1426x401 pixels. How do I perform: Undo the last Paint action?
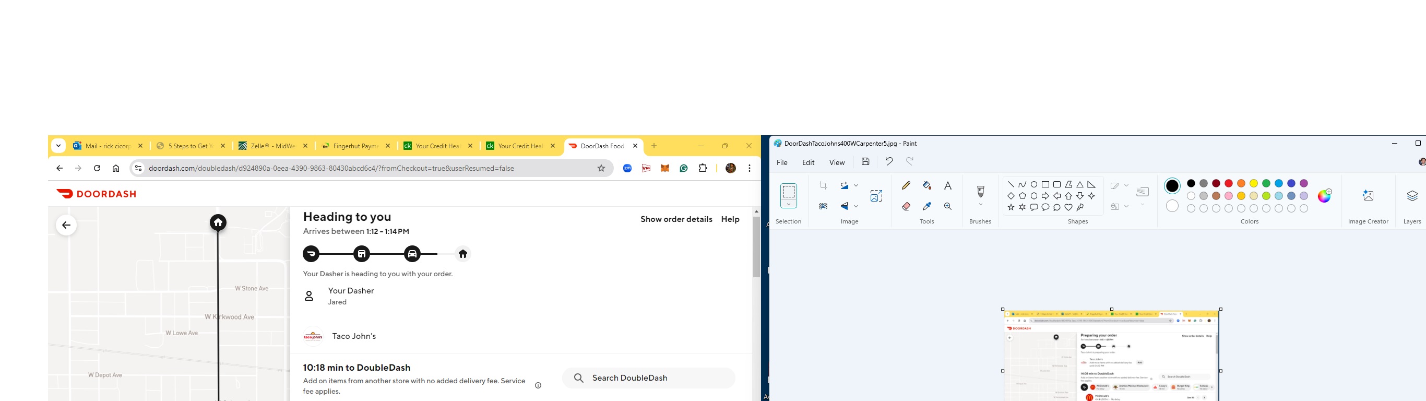888,162
